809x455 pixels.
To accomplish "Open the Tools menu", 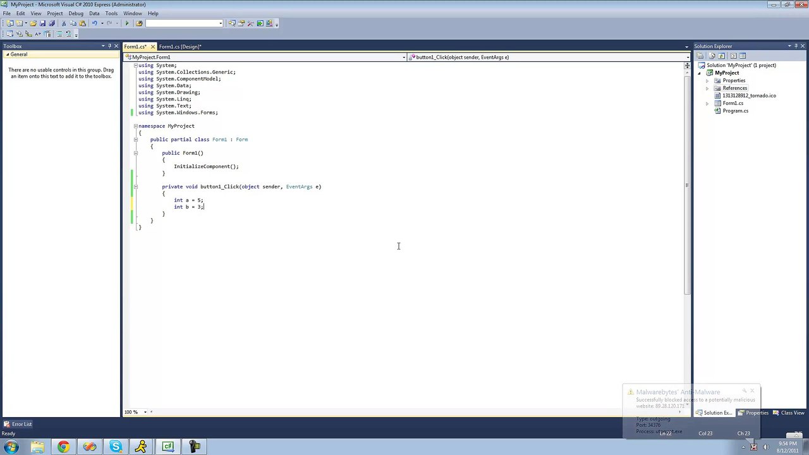I will pos(111,13).
